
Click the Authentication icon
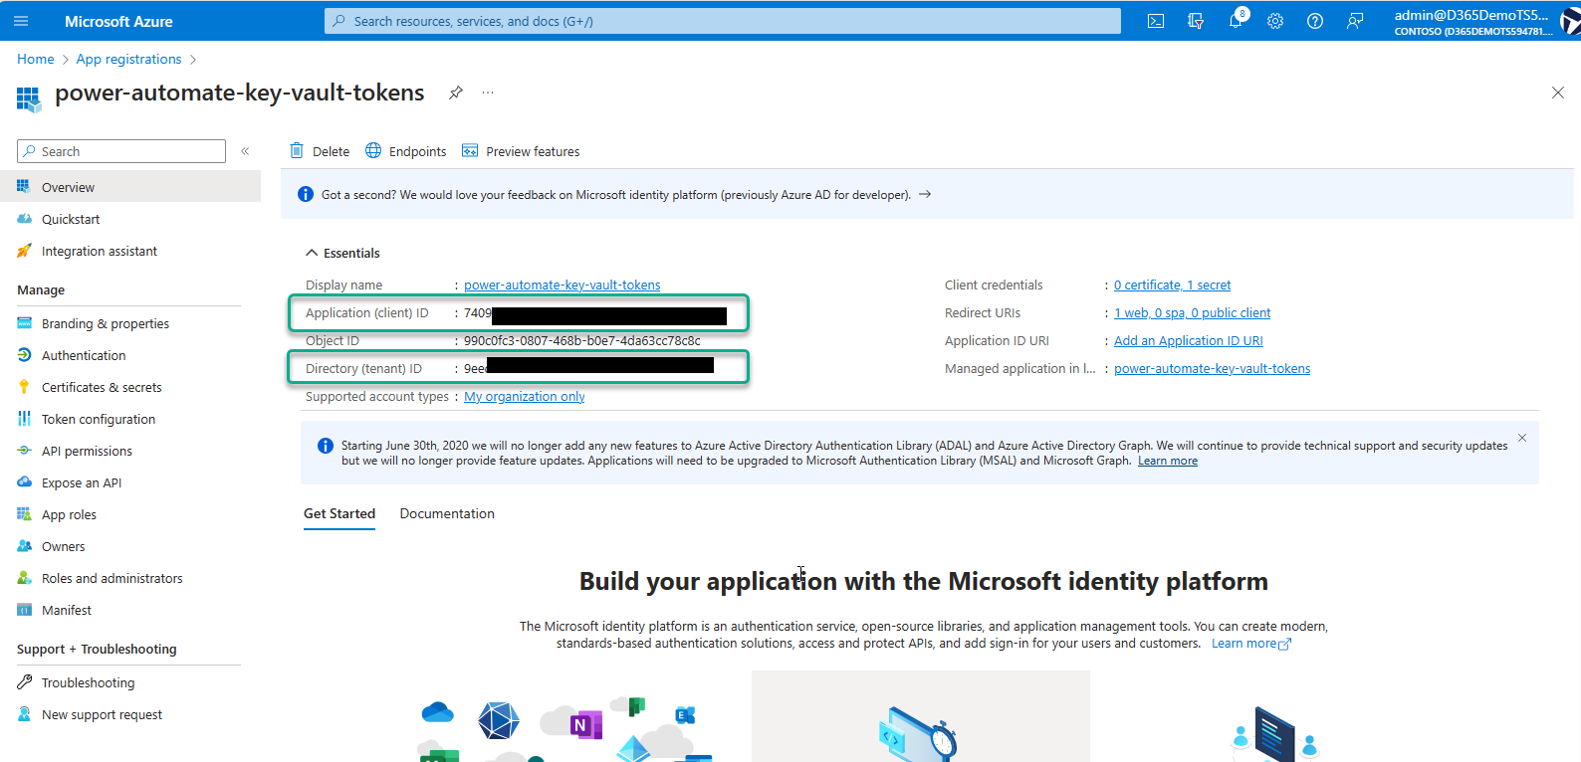coord(24,355)
